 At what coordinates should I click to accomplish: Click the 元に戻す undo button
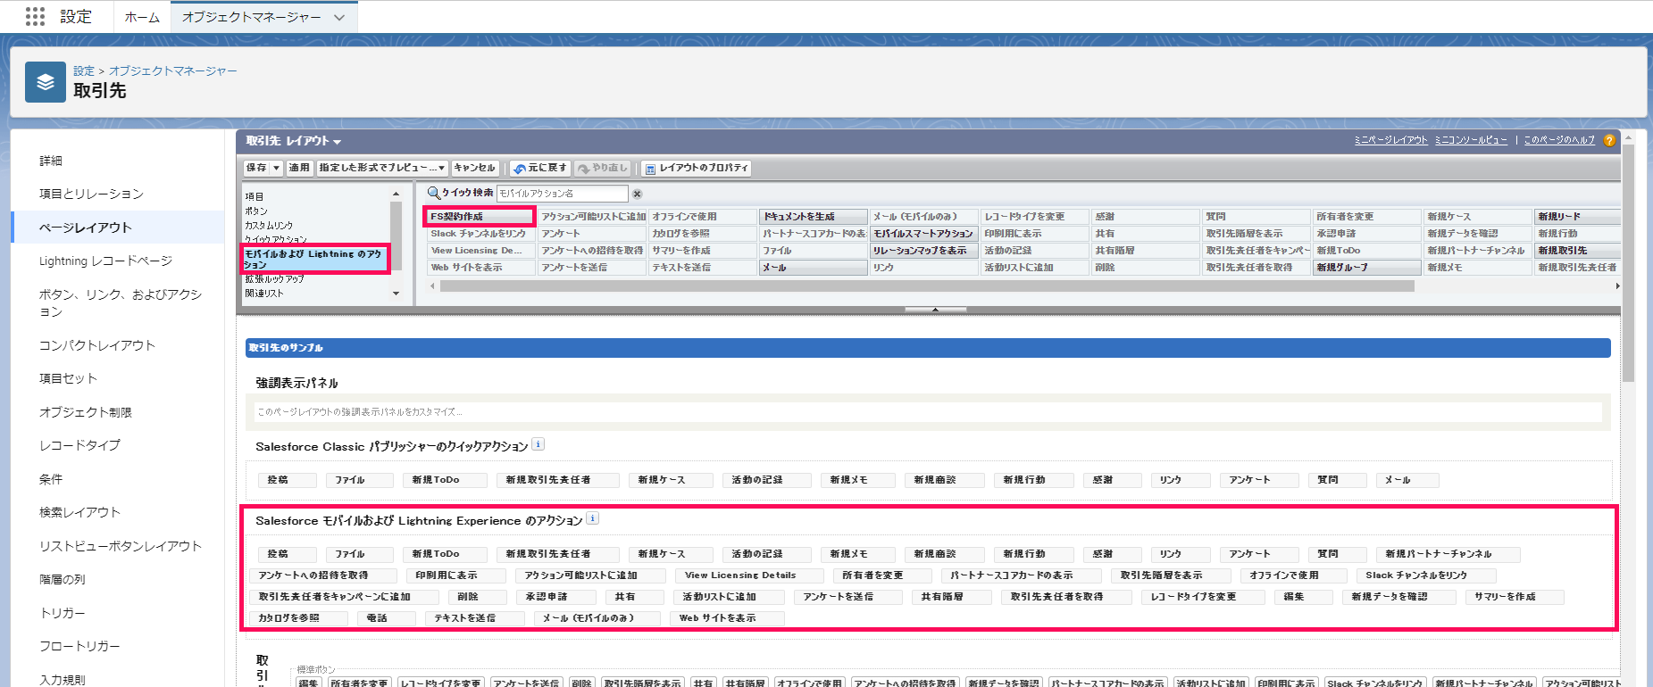pos(540,168)
